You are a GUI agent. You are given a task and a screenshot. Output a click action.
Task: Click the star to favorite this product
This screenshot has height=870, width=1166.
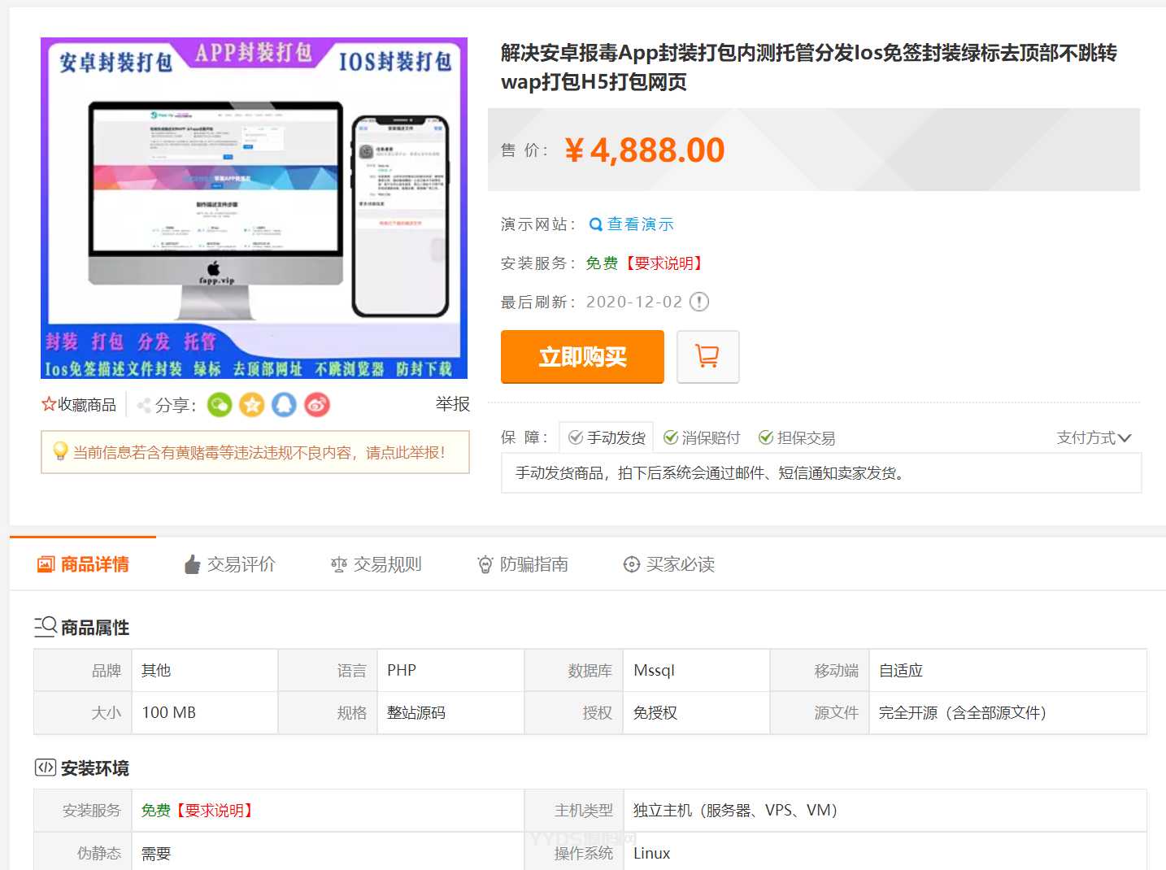point(49,405)
